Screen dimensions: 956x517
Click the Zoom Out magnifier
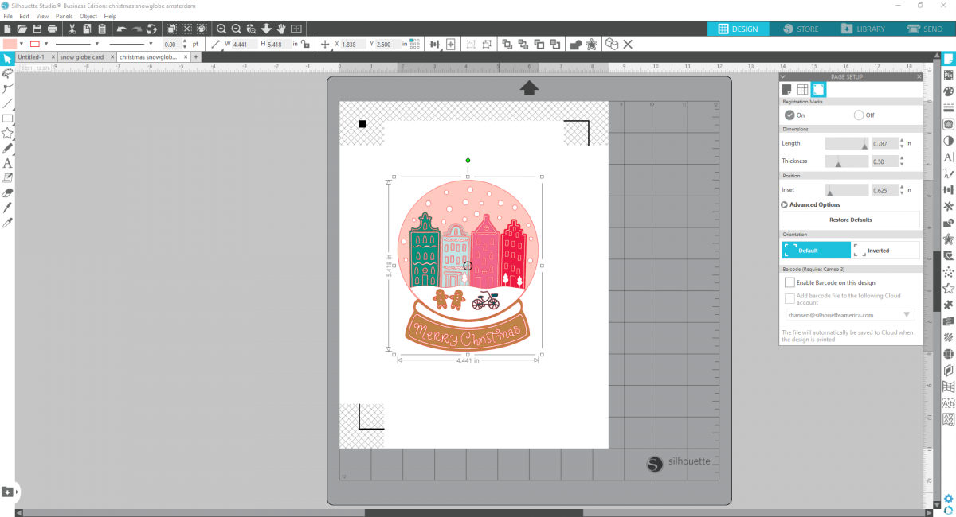[237, 29]
